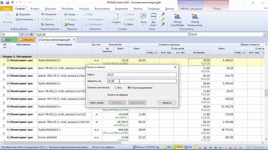Screen dimensions: 268x150
Task: Switch to the Вставка ribbon tab
Action: [35, 9]
